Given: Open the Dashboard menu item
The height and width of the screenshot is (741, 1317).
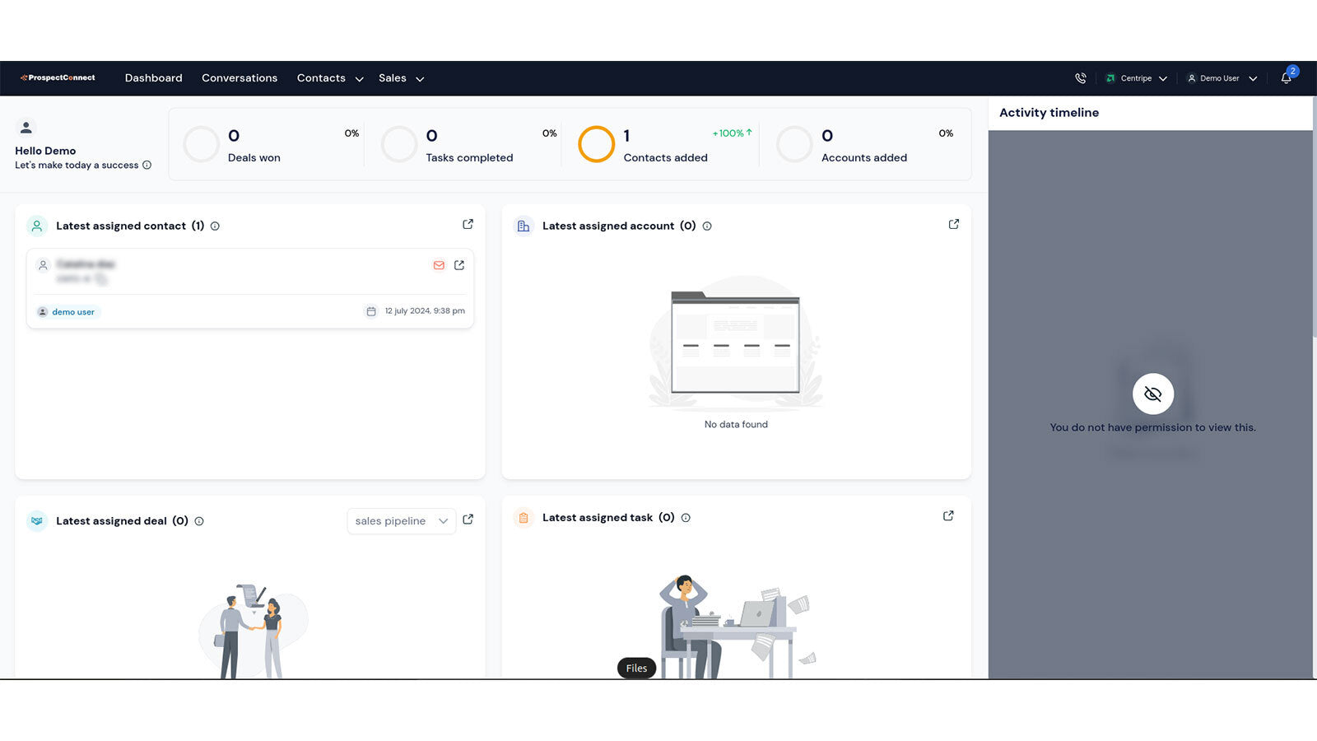Looking at the screenshot, I should click(x=154, y=78).
